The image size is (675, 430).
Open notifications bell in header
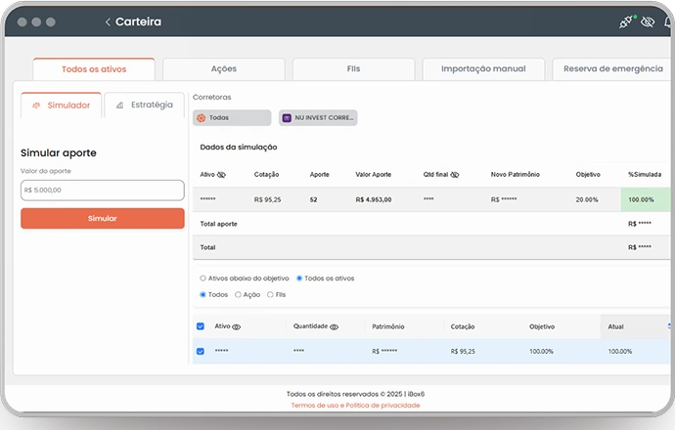pos(670,21)
